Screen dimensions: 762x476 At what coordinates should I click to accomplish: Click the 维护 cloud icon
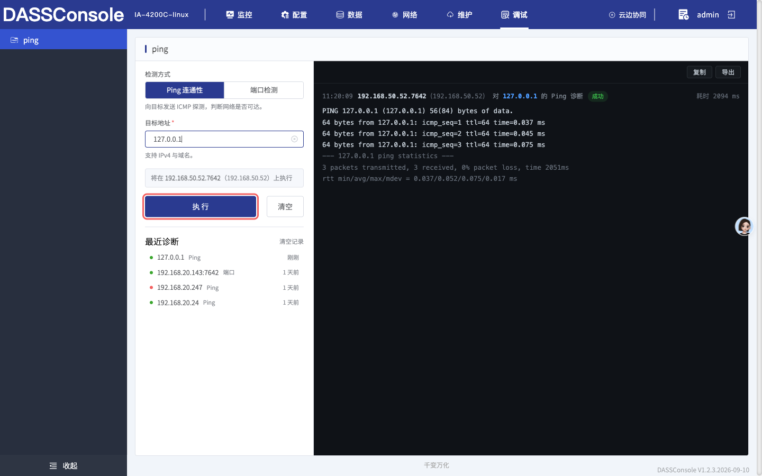(450, 15)
